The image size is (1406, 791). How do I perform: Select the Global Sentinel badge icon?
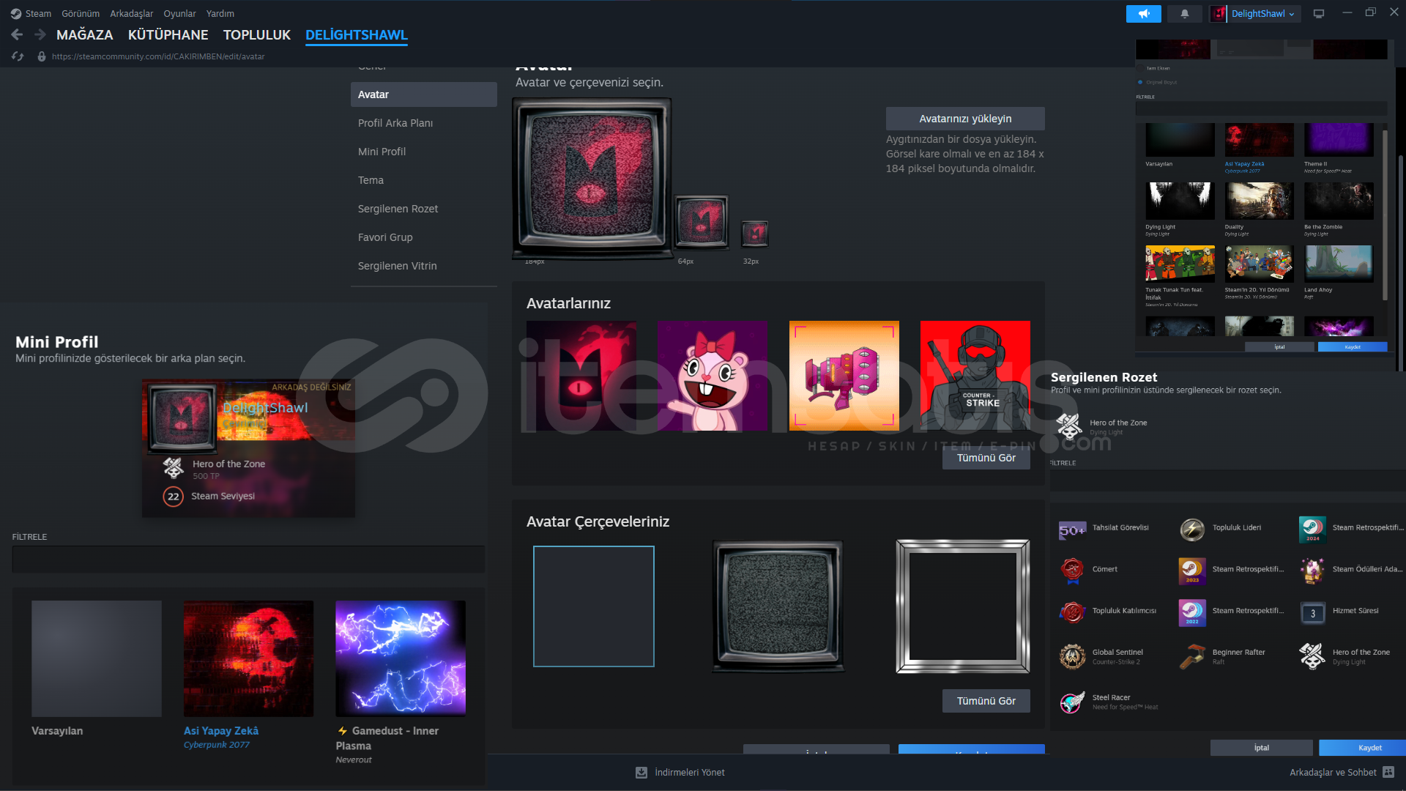click(1072, 656)
